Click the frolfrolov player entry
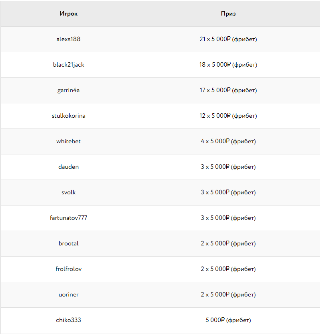This screenshot has width=321, height=334. 68,269
